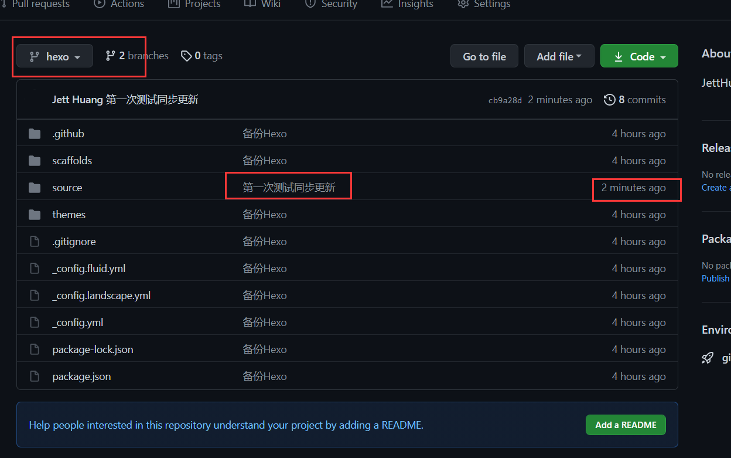The image size is (731, 458).
Task: View commit cb9a28d hash link
Action: pos(504,100)
